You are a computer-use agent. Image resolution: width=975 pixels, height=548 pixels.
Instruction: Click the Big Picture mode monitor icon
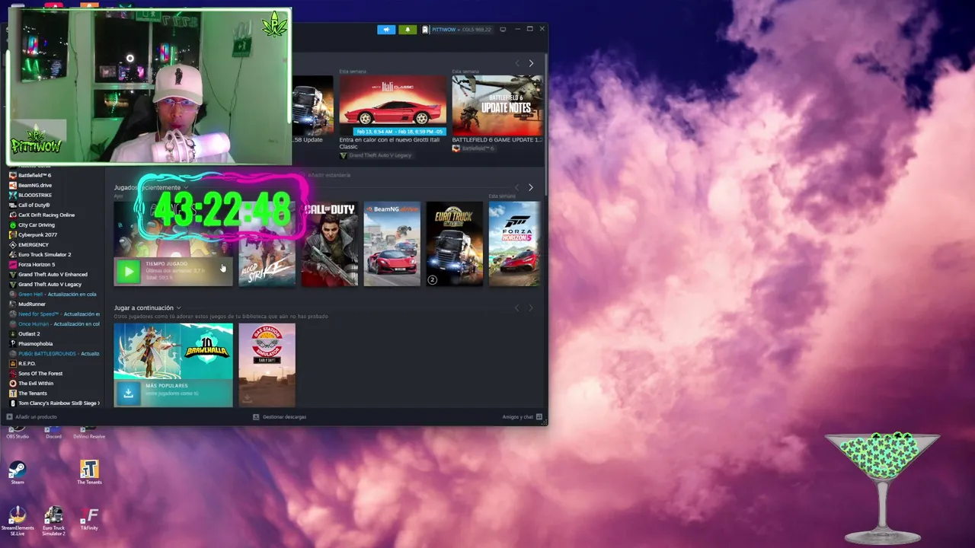(503, 30)
